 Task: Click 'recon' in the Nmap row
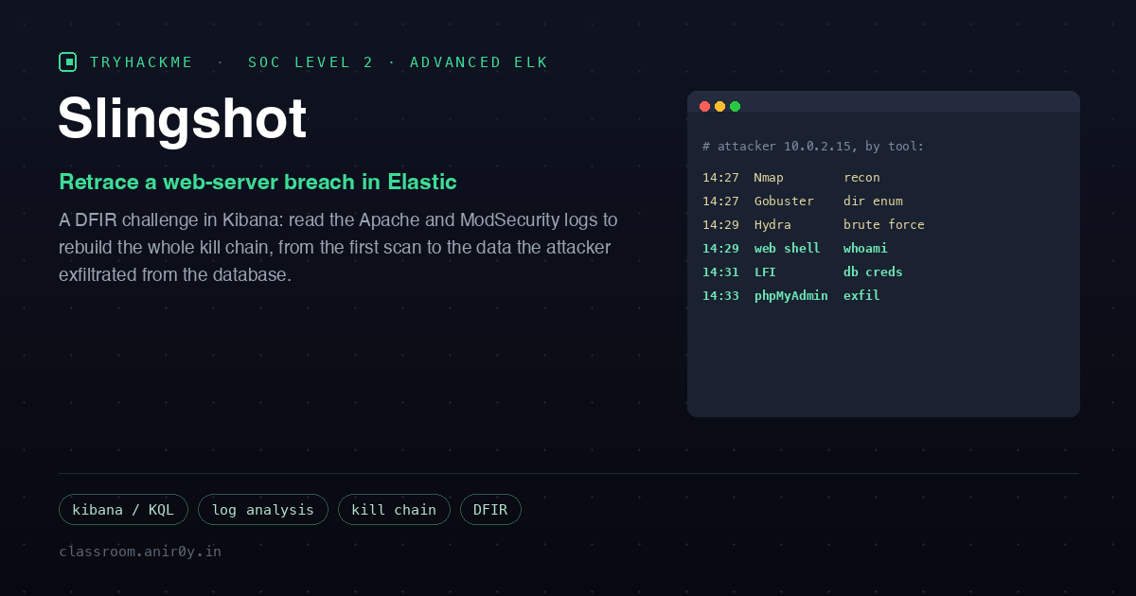tap(861, 178)
